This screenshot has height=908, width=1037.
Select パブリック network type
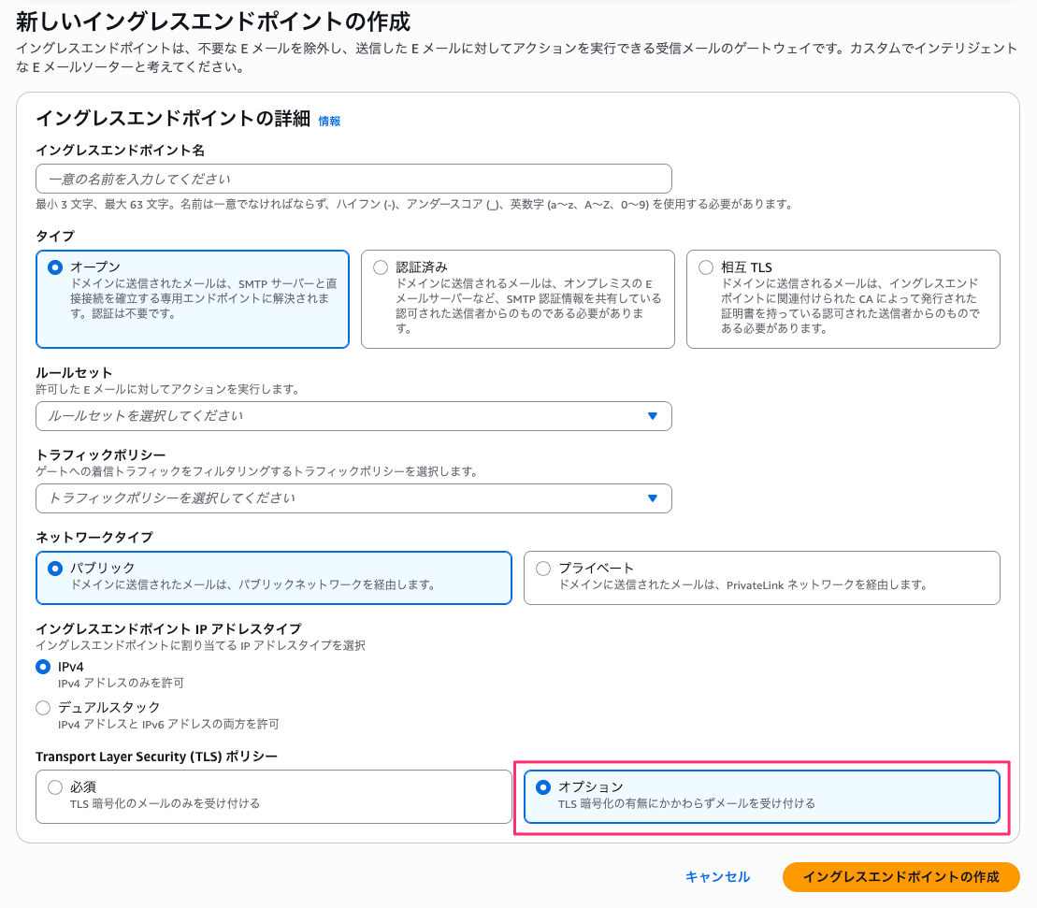coord(54,567)
